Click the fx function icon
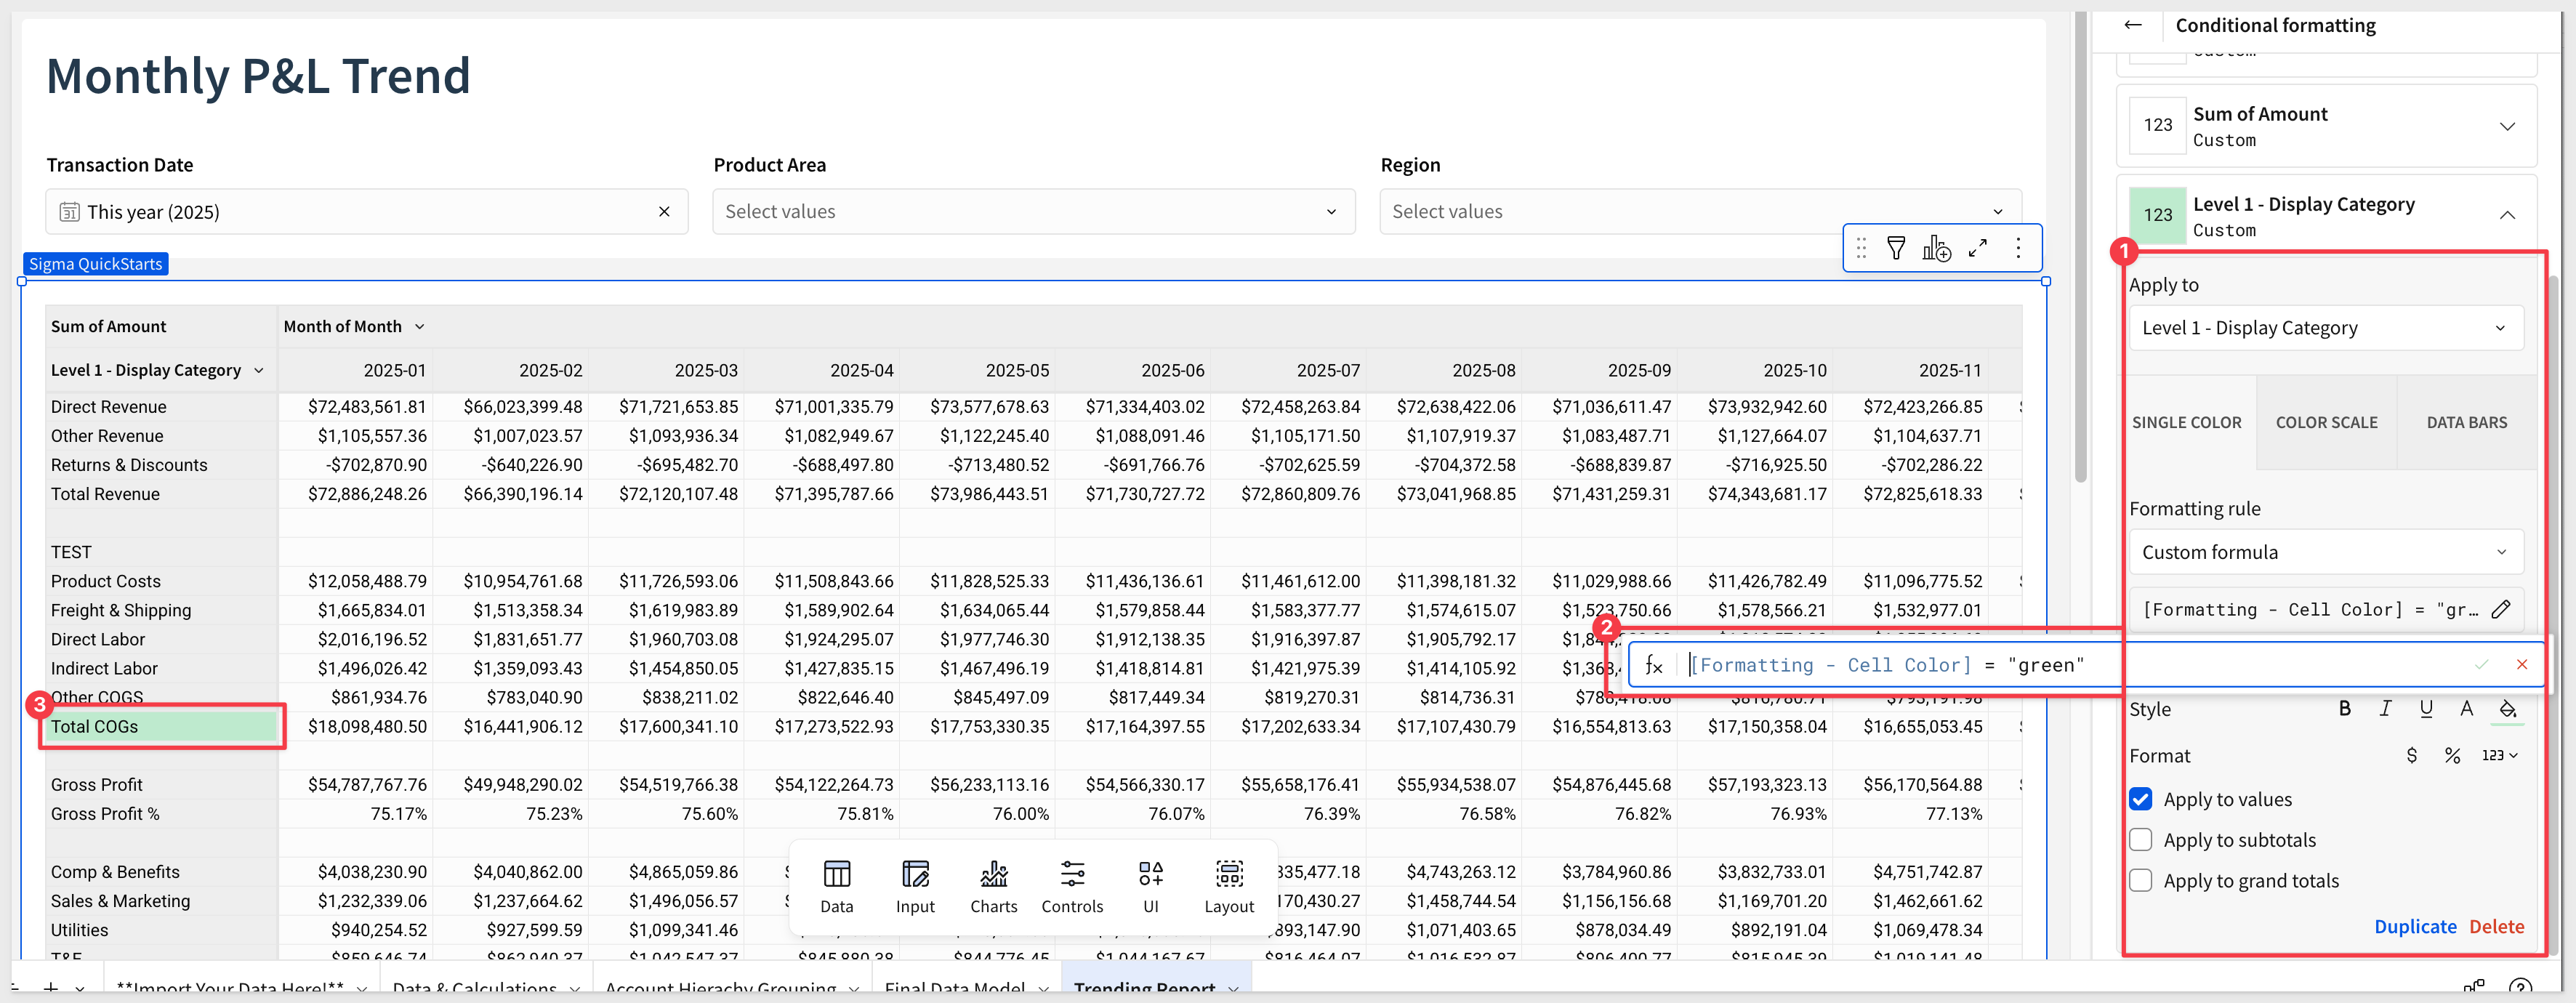 click(x=1654, y=665)
